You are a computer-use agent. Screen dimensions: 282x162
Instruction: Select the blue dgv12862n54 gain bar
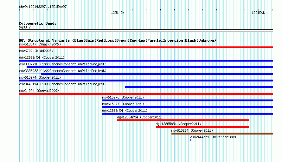(x=146, y=61)
